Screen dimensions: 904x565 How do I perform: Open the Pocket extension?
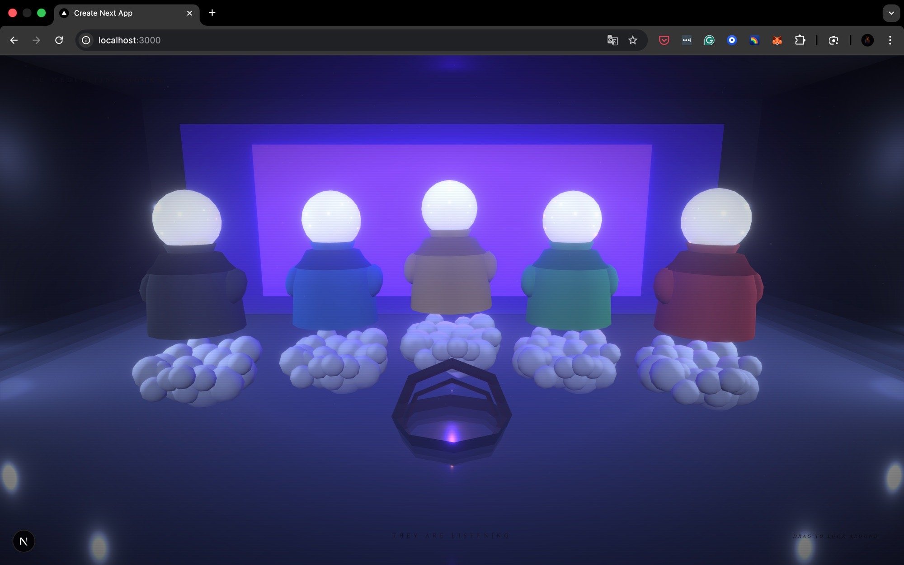664,40
